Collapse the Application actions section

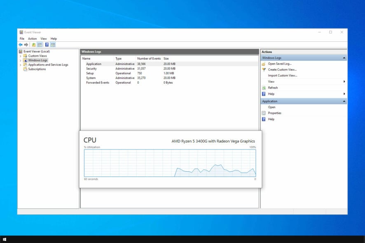coord(344,101)
